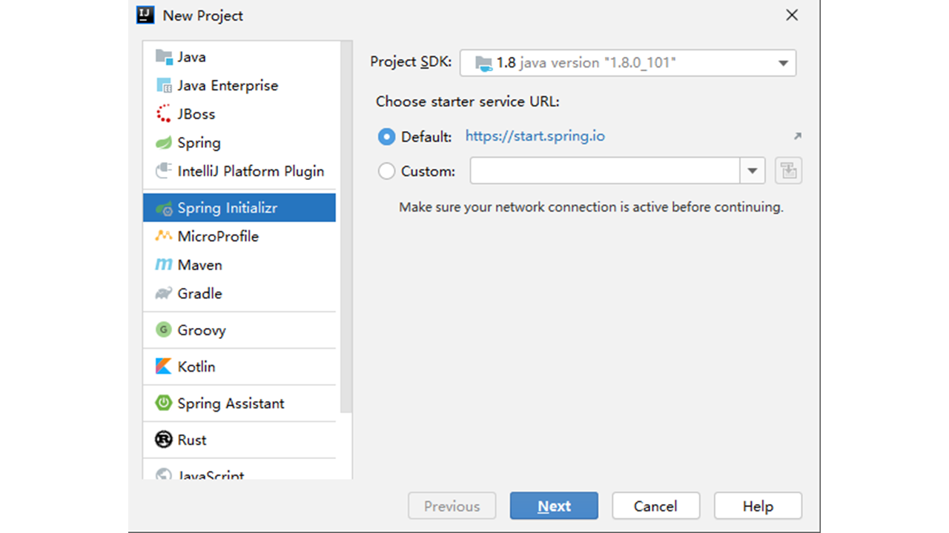Screen dimensions: 949x533
Task: Click the SDK folder icon in Project SDK box
Action: coord(483,63)
